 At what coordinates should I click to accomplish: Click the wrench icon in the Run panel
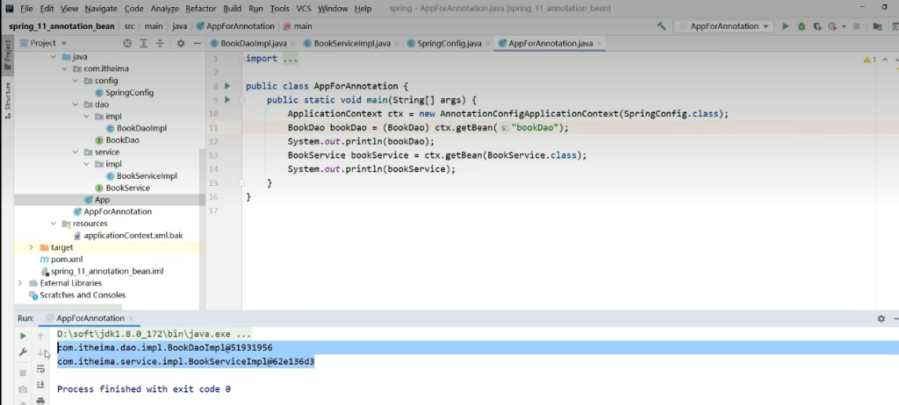[24, 352]
